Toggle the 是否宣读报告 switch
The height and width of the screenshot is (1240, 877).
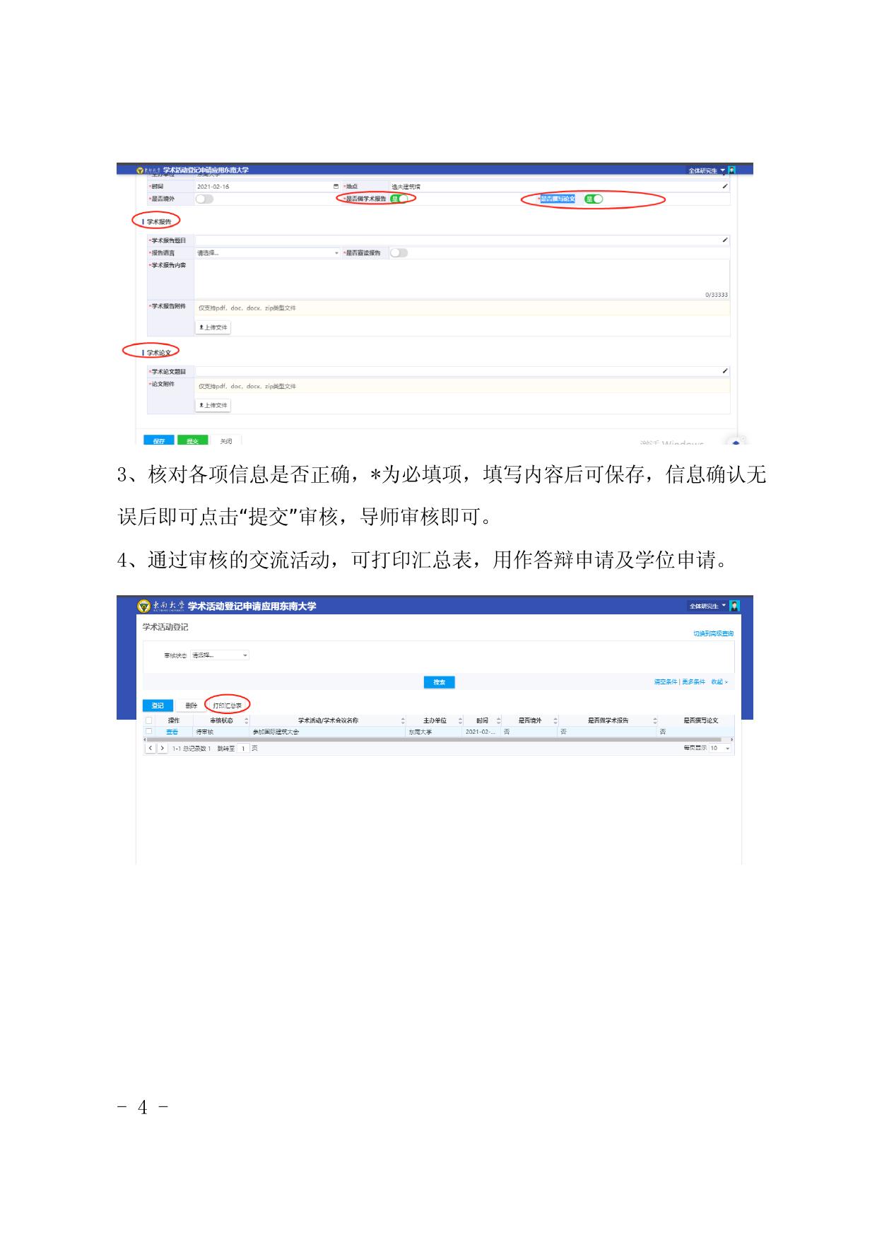[x=399, y=253]
